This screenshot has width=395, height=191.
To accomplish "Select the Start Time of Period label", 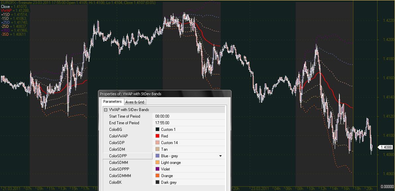I will click(x=125, y=116).
